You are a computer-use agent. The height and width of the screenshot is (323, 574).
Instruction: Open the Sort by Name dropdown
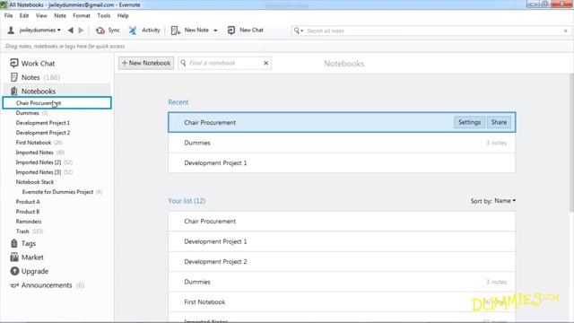(x=505, y=201)
